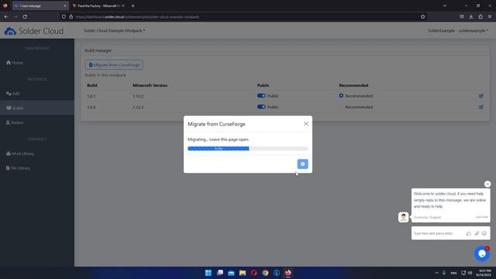
Task: Open the Firefox tab list dropdown arrow
Action: click(x=445, y=5)
